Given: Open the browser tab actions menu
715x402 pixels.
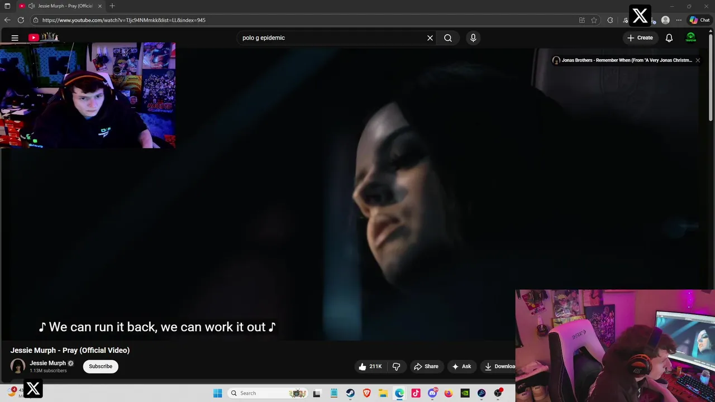Looking at the screenshot, I should (7, 6).
